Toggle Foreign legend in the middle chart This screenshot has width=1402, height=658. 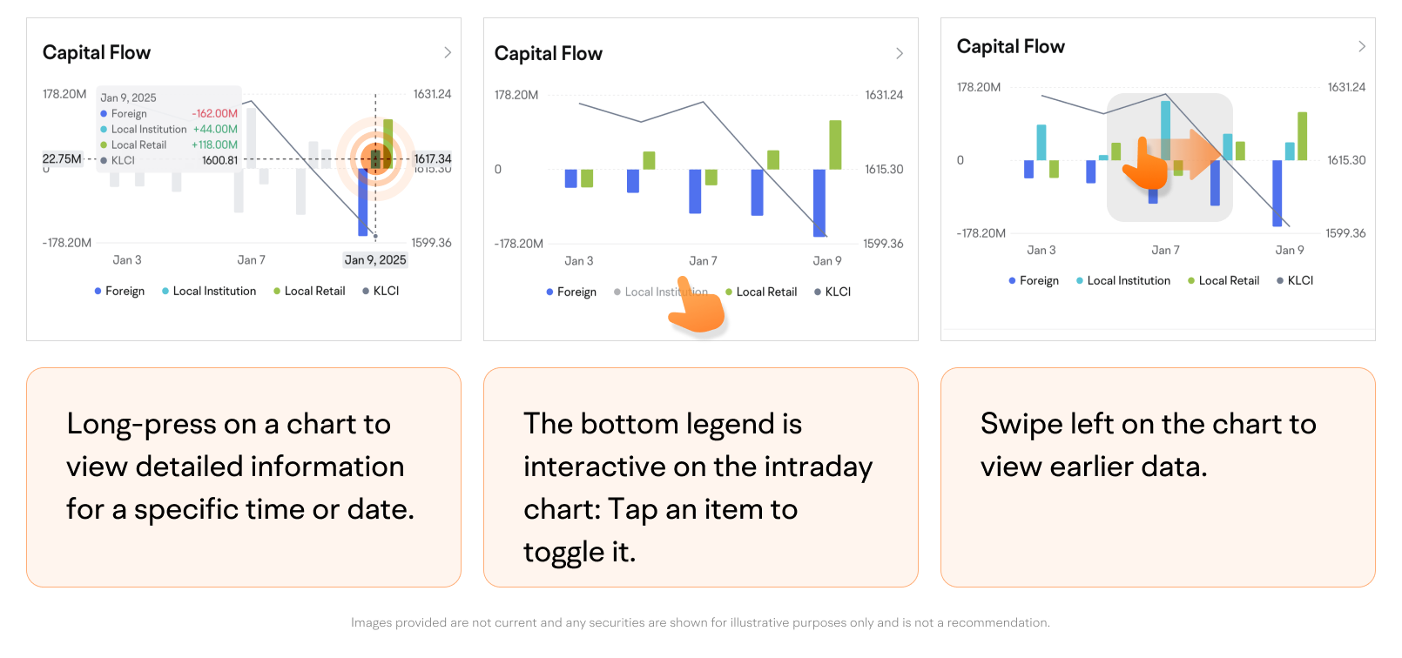pos(571,292)
